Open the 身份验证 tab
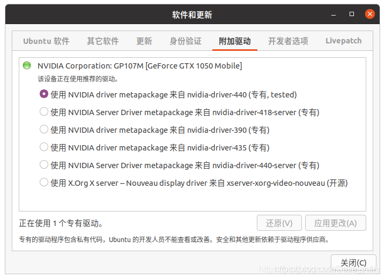 186,41
